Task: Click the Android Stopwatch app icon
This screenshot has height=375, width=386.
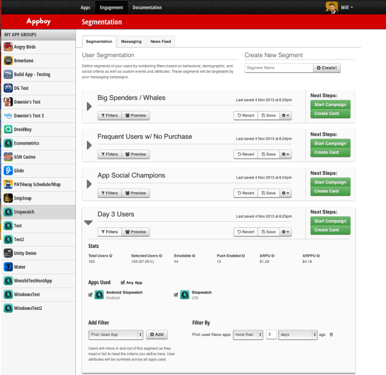Action: tap(99, 295)
